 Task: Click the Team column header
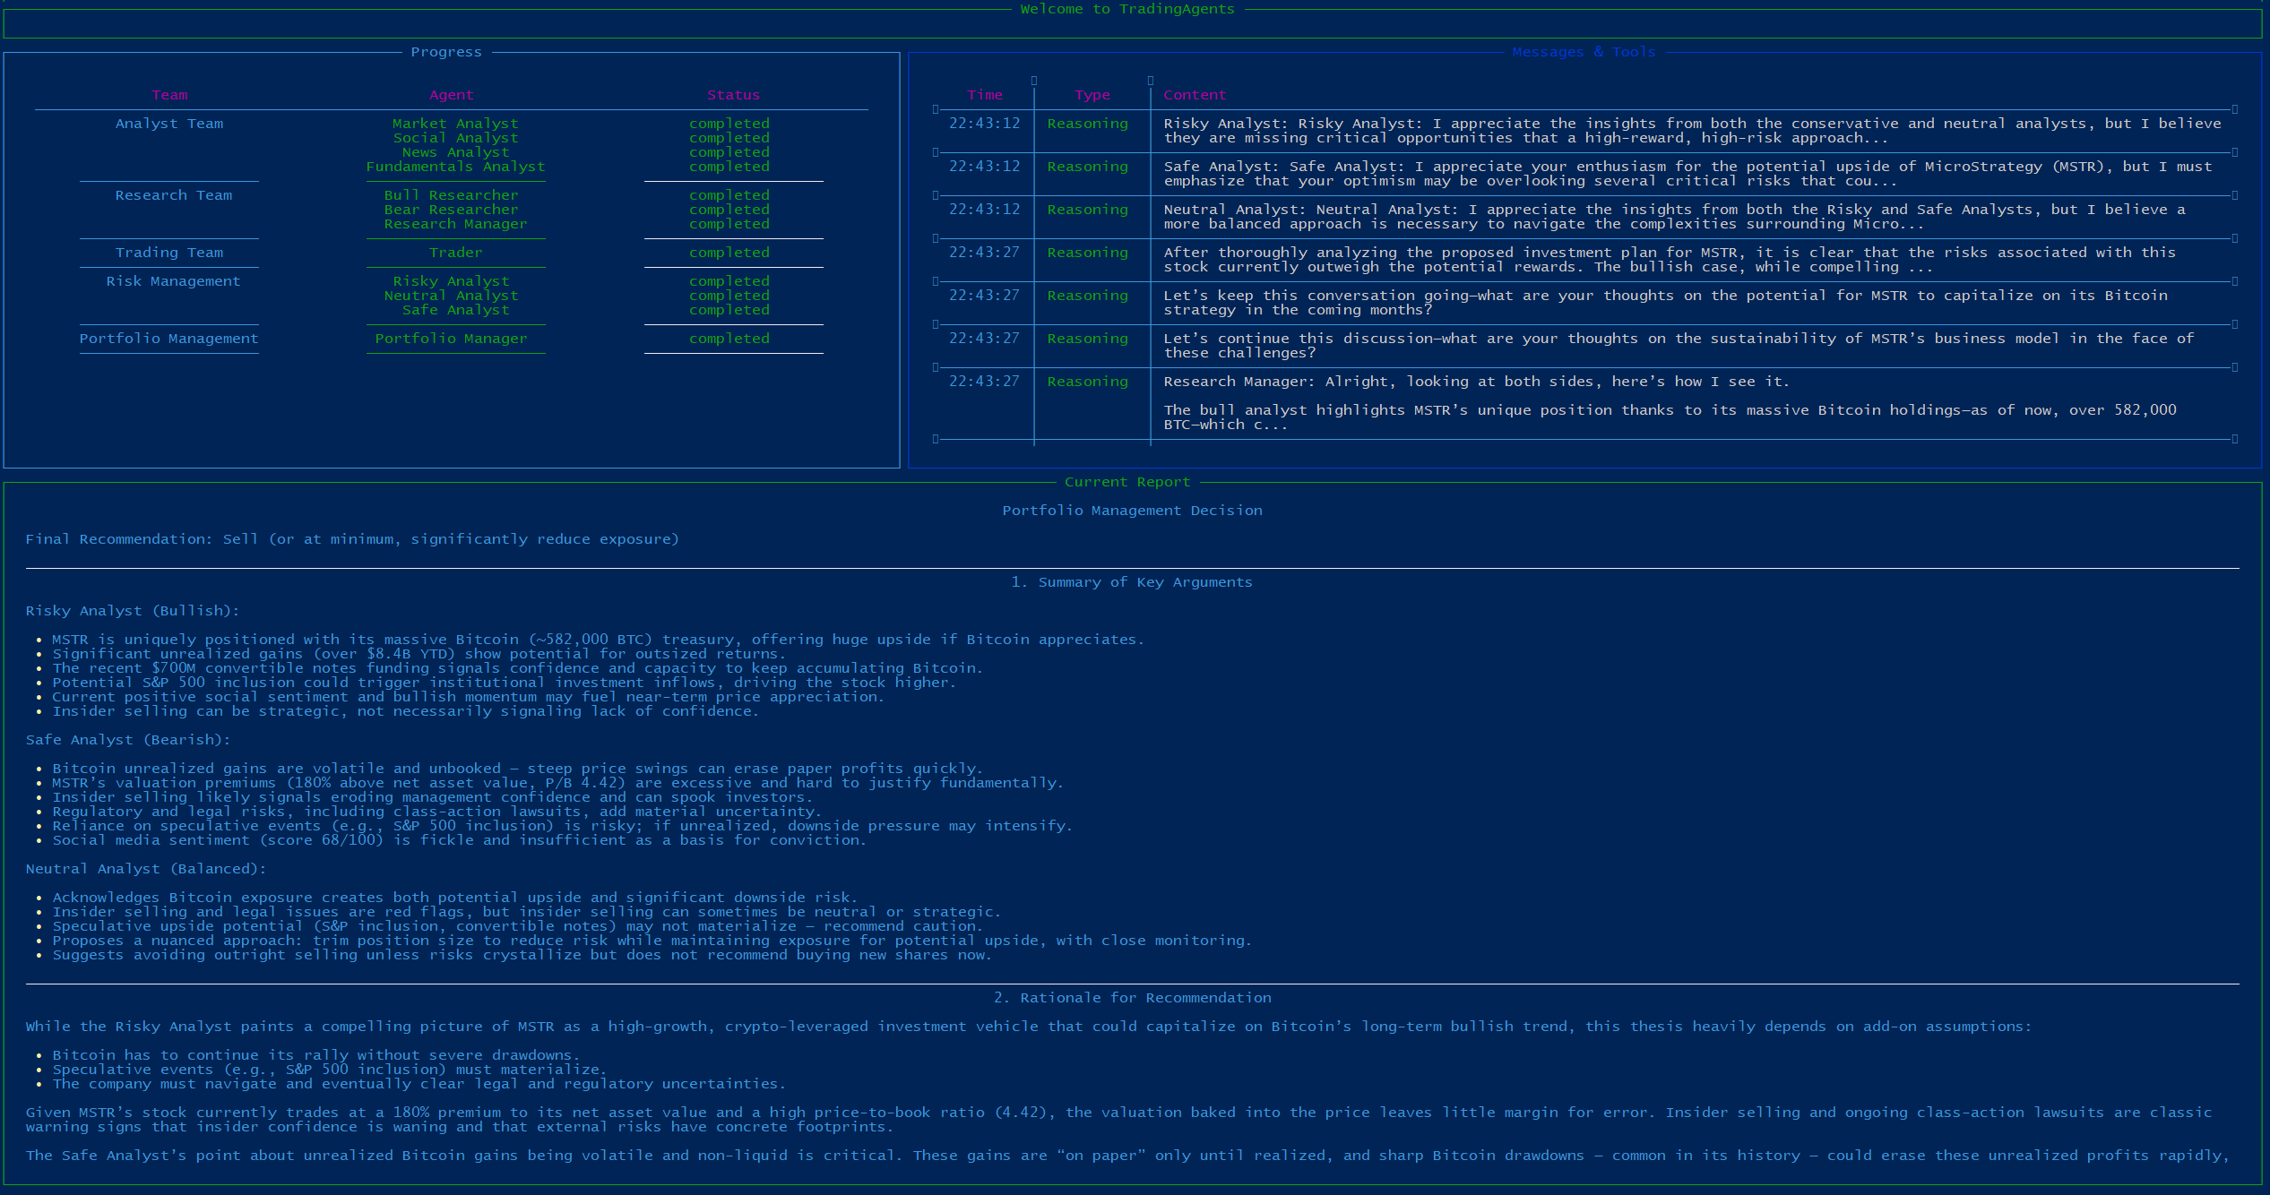click(169, 95)
